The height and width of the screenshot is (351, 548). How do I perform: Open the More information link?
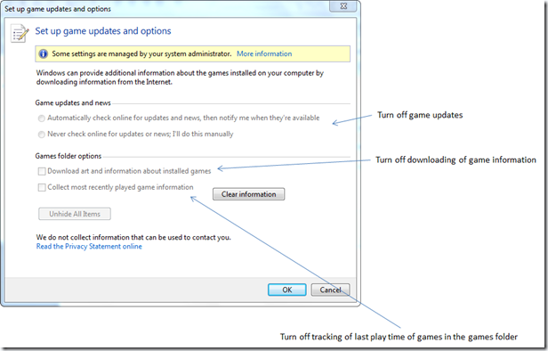pyautogui.click(x=264, y=53)
